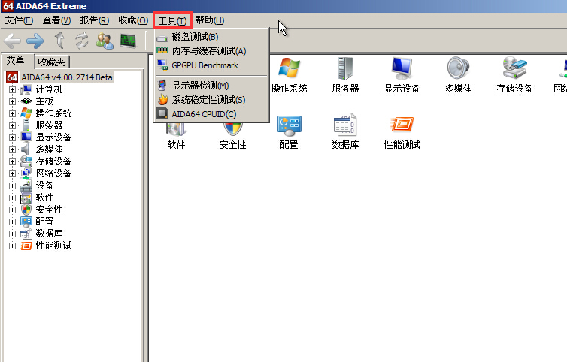Open the 收藏(O) menu
The height and width of the screenshot is (362, 567).
click(x=133, y=20)
